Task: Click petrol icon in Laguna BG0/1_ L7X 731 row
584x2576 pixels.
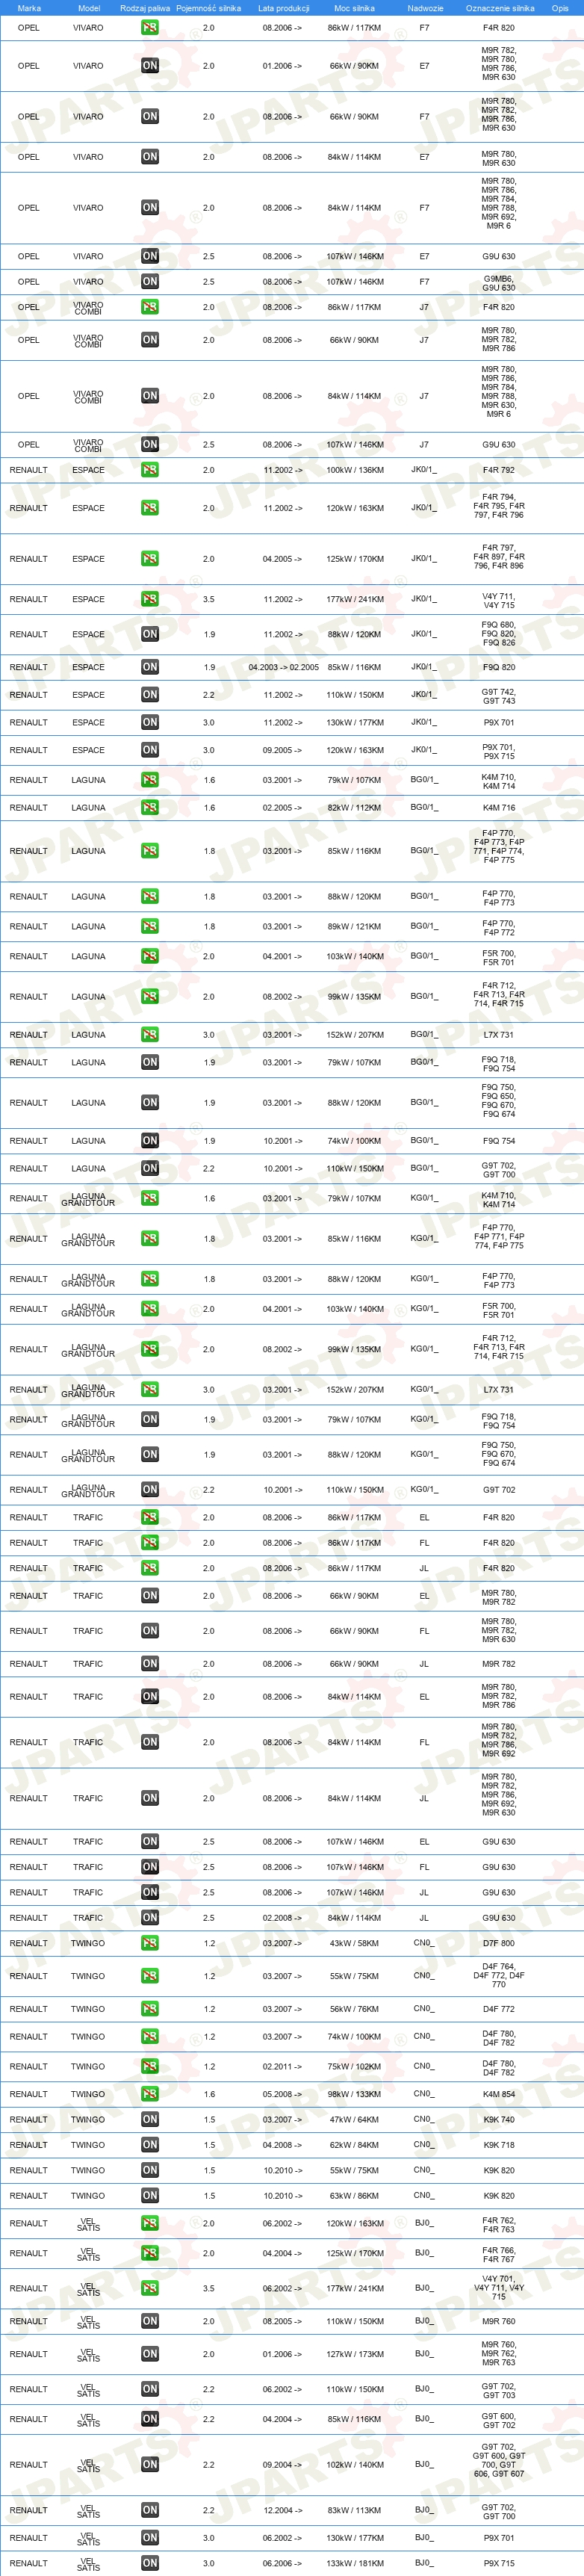Action: pyautogui.click(x=150, y=1035)
